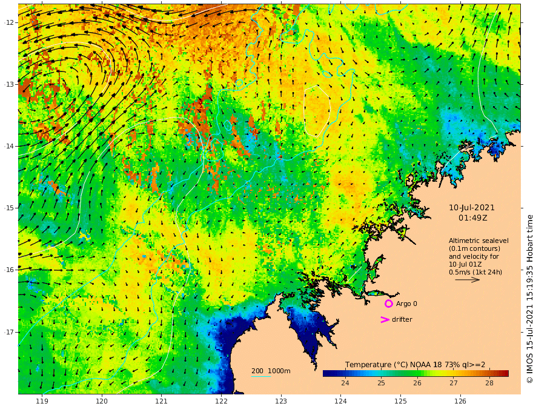
Task: Click the colorbar tick label 28
Action: pos(489,383)
